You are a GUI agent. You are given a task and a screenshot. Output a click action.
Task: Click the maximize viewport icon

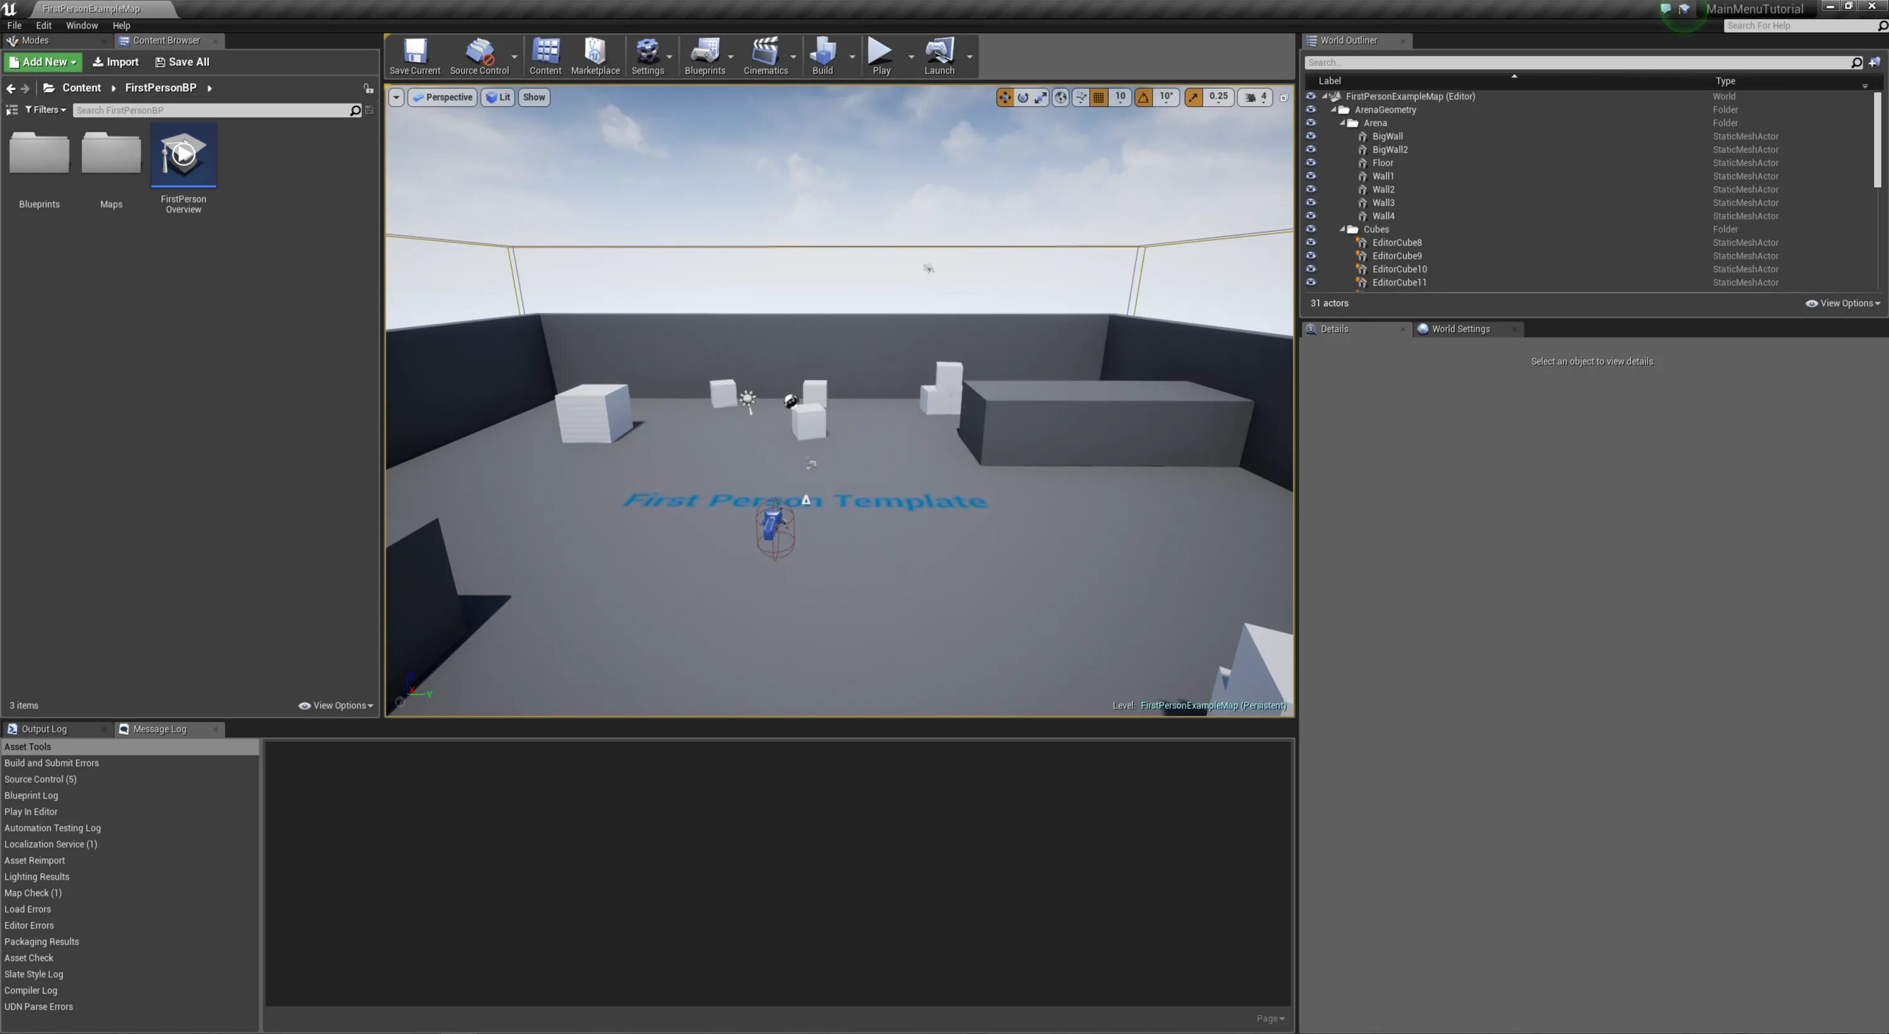click(x=1283, y=97)
